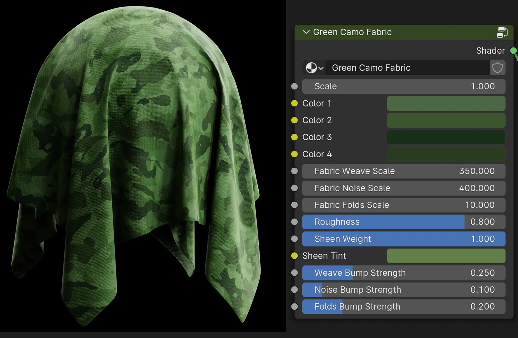Open the Color 4 color swatch
Viewport: 518px width, 338px height.
point(446,154)
